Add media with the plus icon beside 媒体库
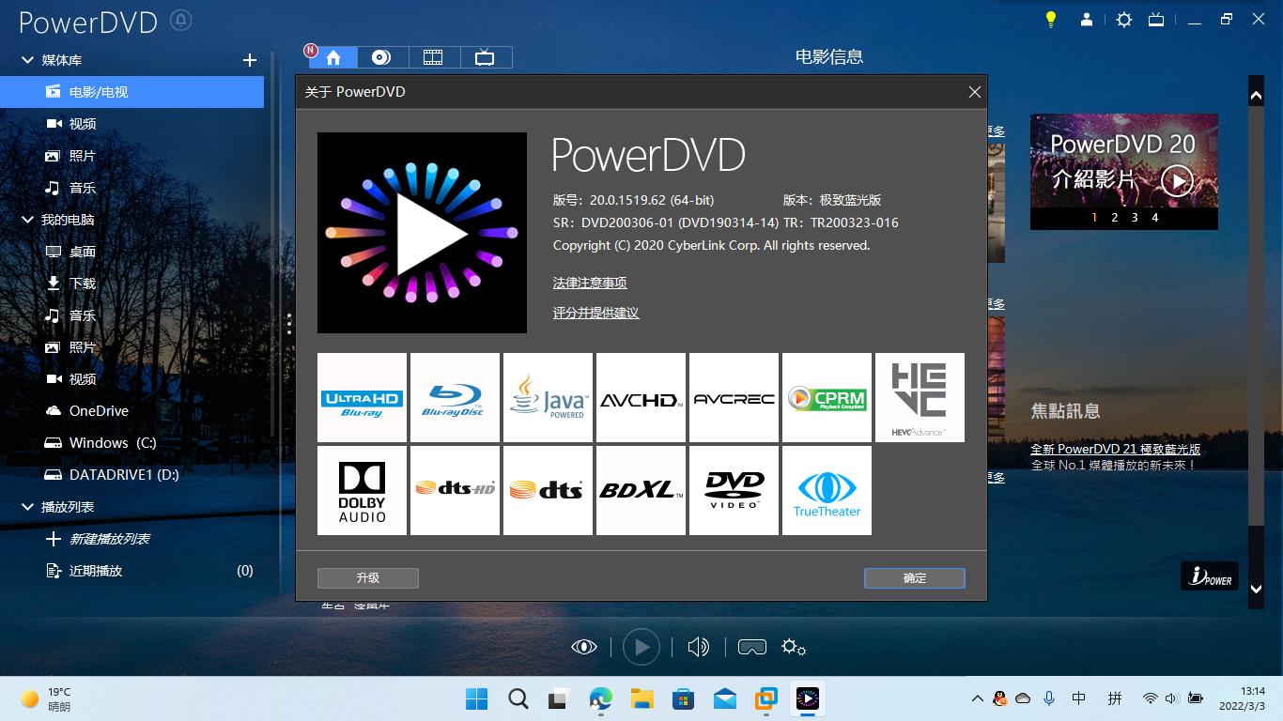The width and height of the screenshot is (1283, 721). click(x=250, y=60)
